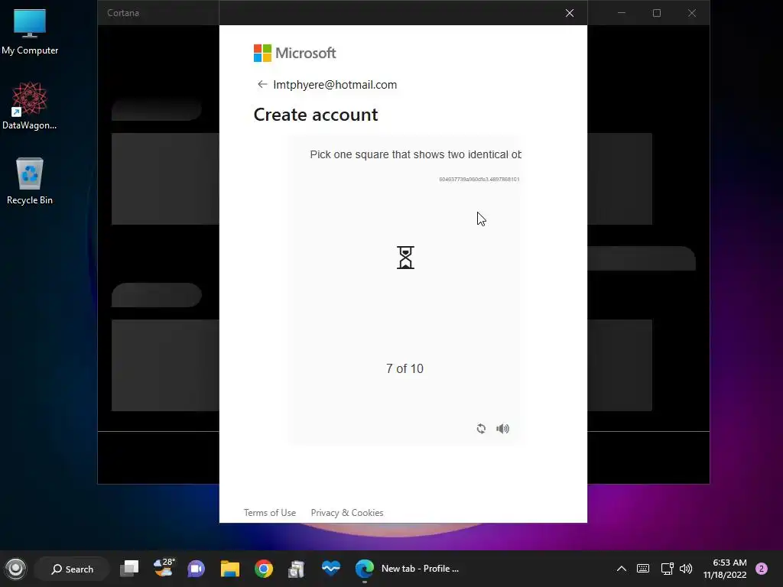
Task: Close the Create account dialog
Action: (x=569, y=13)
